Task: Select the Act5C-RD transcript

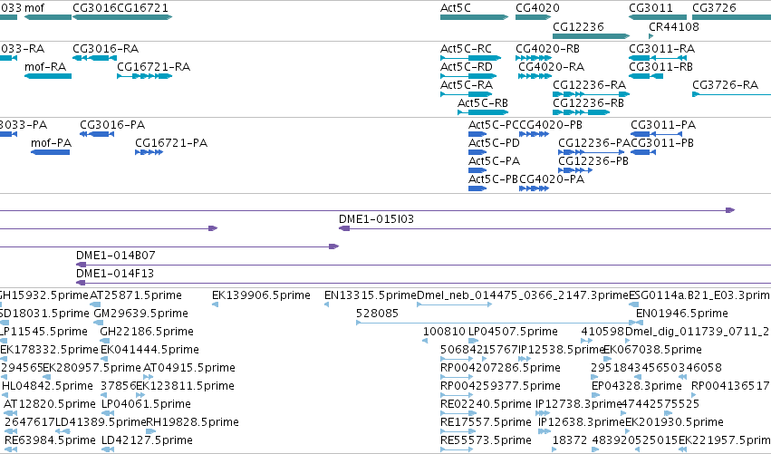Action: click(468, 76)
